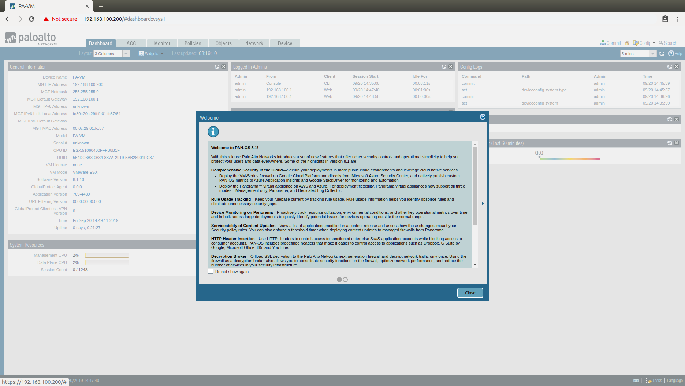Image resolution: width=685 pixels, height=386 pixels.
Task: Refresh the General Information widget
Action: (x=217, y=67)
